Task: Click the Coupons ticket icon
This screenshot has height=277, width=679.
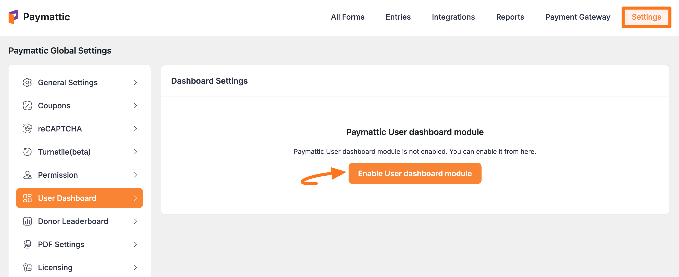Action: 27,106
